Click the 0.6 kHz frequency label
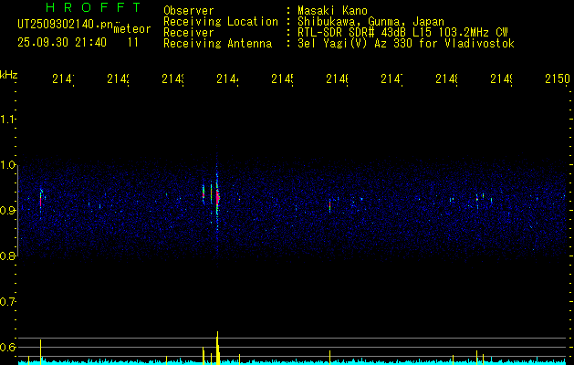574x365 pixels. pyautogui.click(x=9, y=348)
